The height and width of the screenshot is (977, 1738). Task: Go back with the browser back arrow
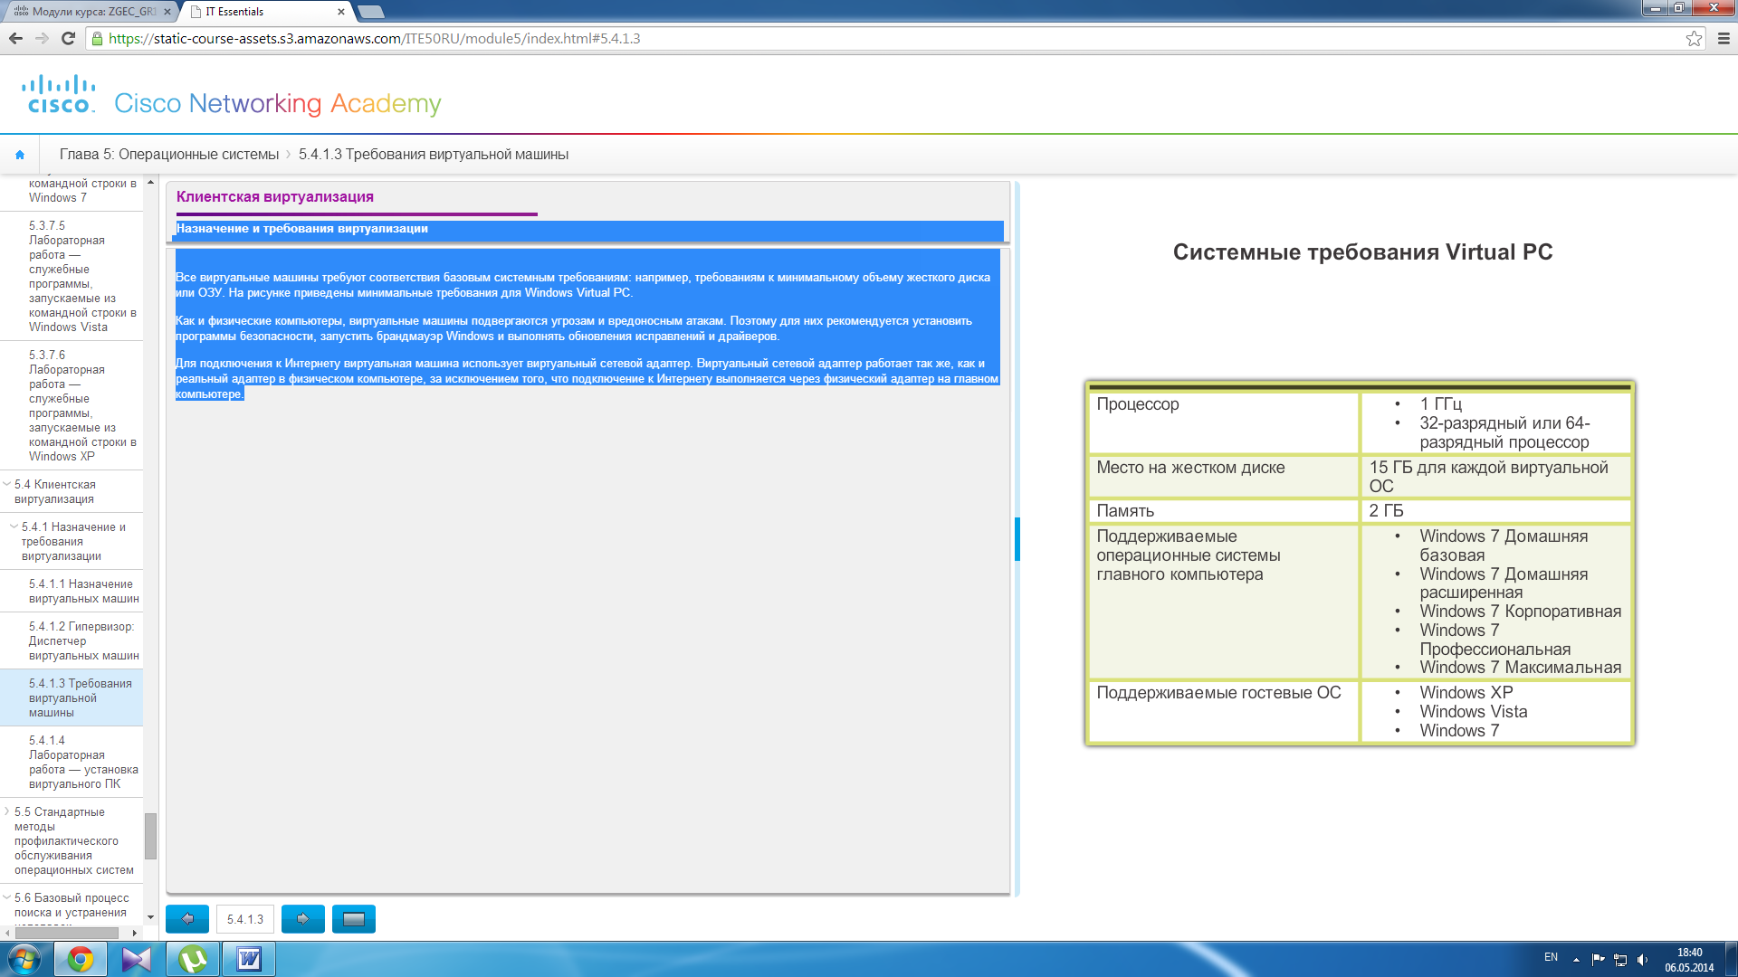pyautogui.click(x=15, y=38)
